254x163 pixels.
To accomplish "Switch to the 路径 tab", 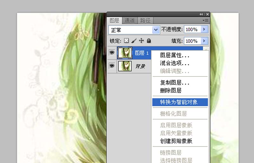I will [x=145, y=21].
